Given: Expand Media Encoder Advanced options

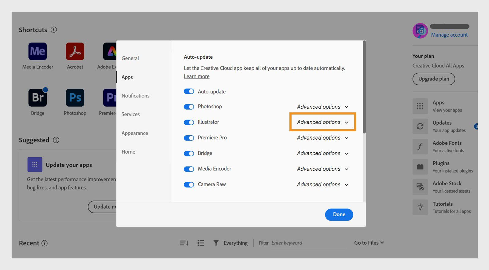Looking at the screenshot, I should [322, 169].
